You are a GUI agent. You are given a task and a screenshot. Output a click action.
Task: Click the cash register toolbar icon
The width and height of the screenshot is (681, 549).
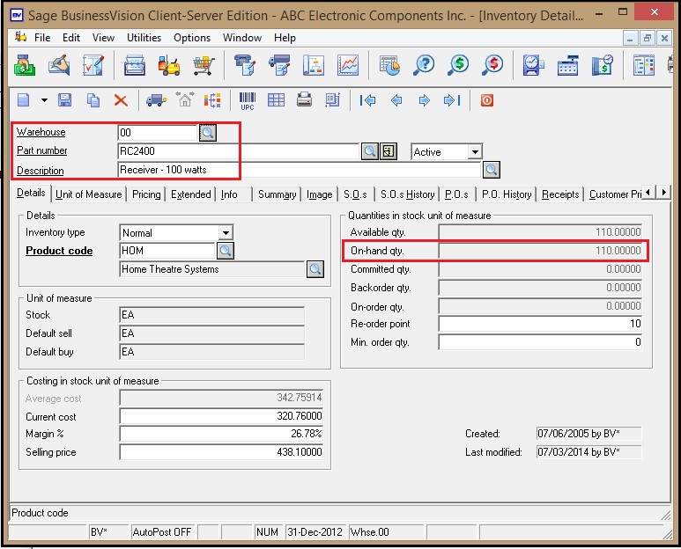tap(567, 65)
